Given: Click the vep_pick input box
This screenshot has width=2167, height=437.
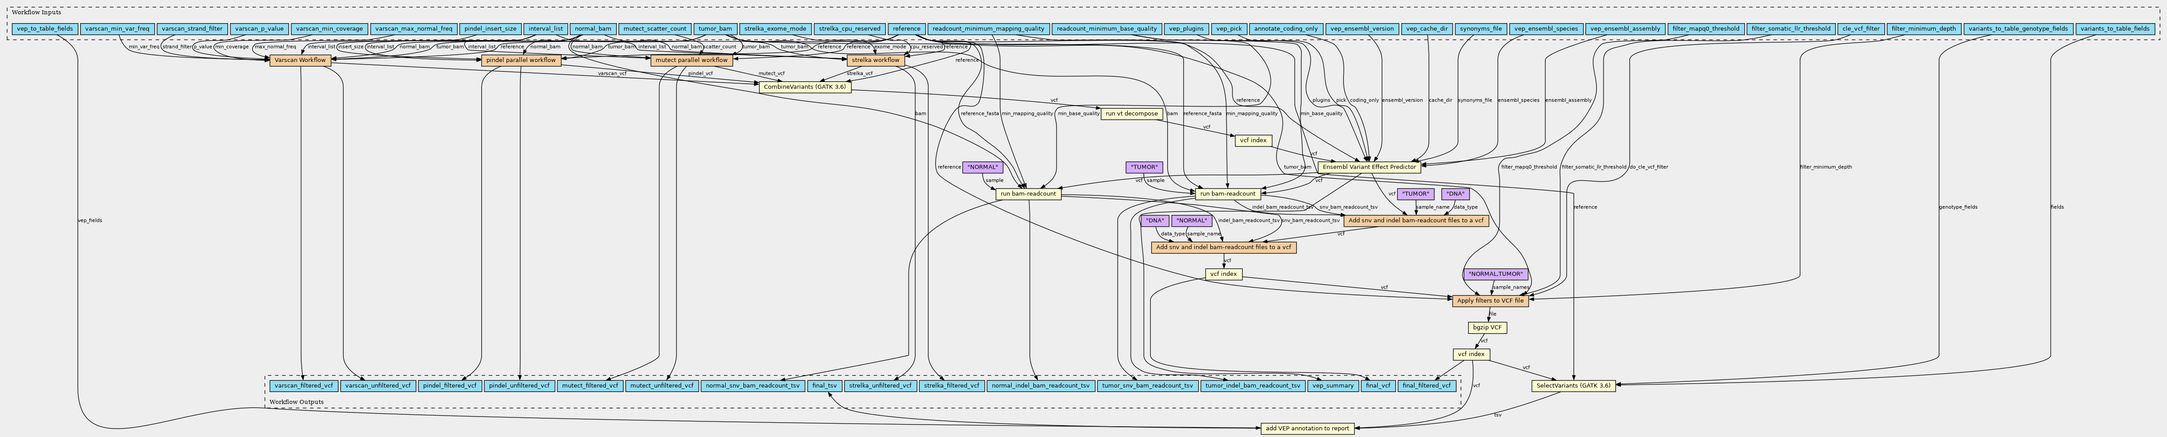Looking at the screenshot, I should click(1229, 29).
